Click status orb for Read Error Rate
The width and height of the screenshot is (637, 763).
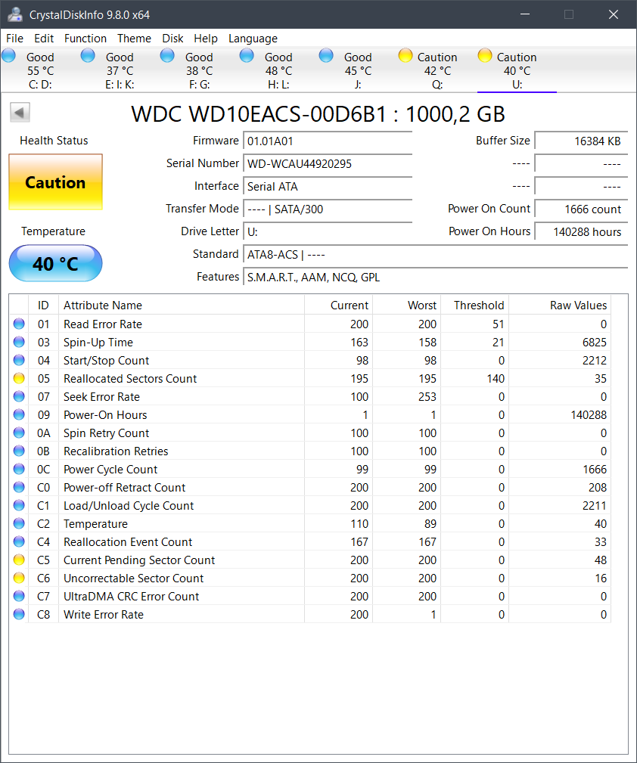[19, 324]
